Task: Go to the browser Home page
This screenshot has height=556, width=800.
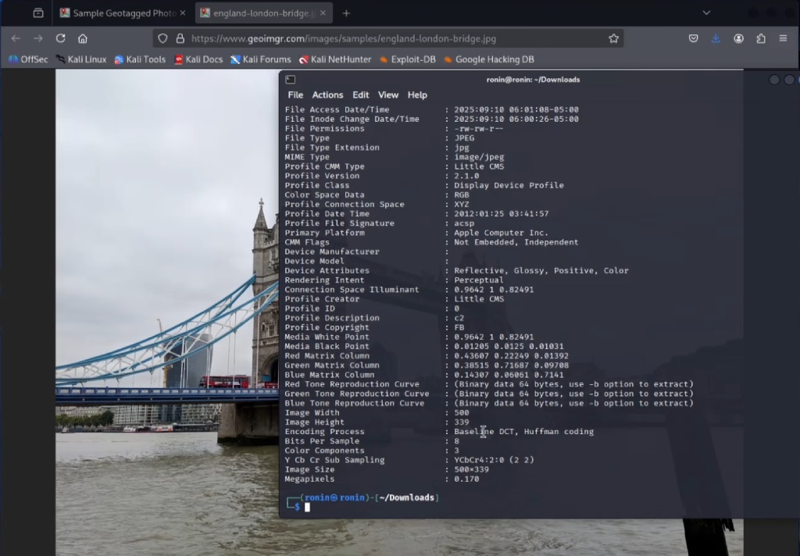Action: pos(83,38)
